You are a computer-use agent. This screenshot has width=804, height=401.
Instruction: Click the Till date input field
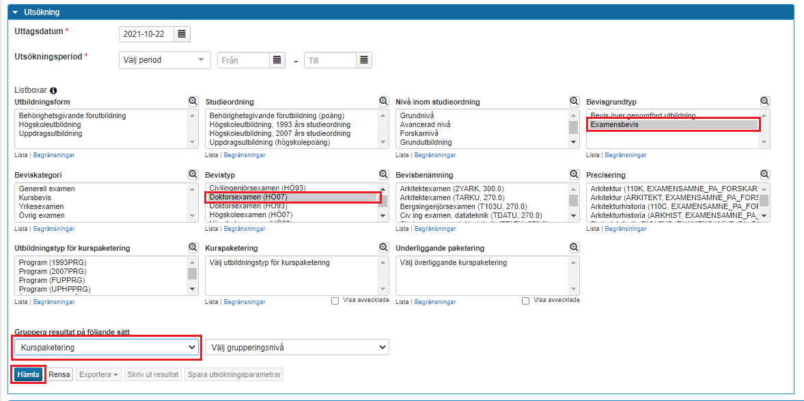pyautogui.click(x=330, y=60)
